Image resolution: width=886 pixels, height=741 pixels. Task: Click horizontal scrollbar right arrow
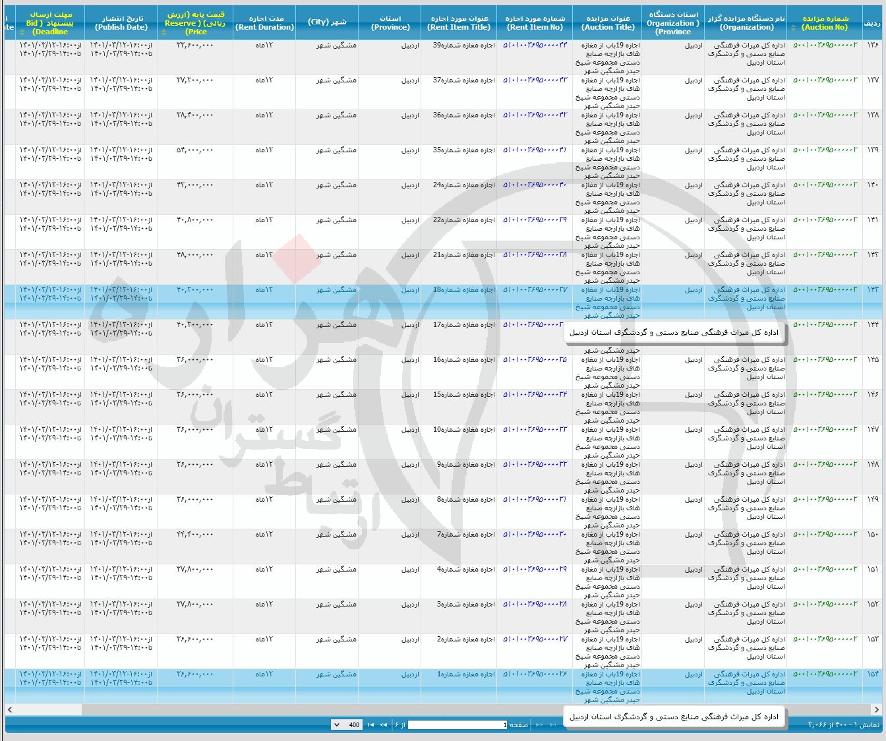point(876,709)
